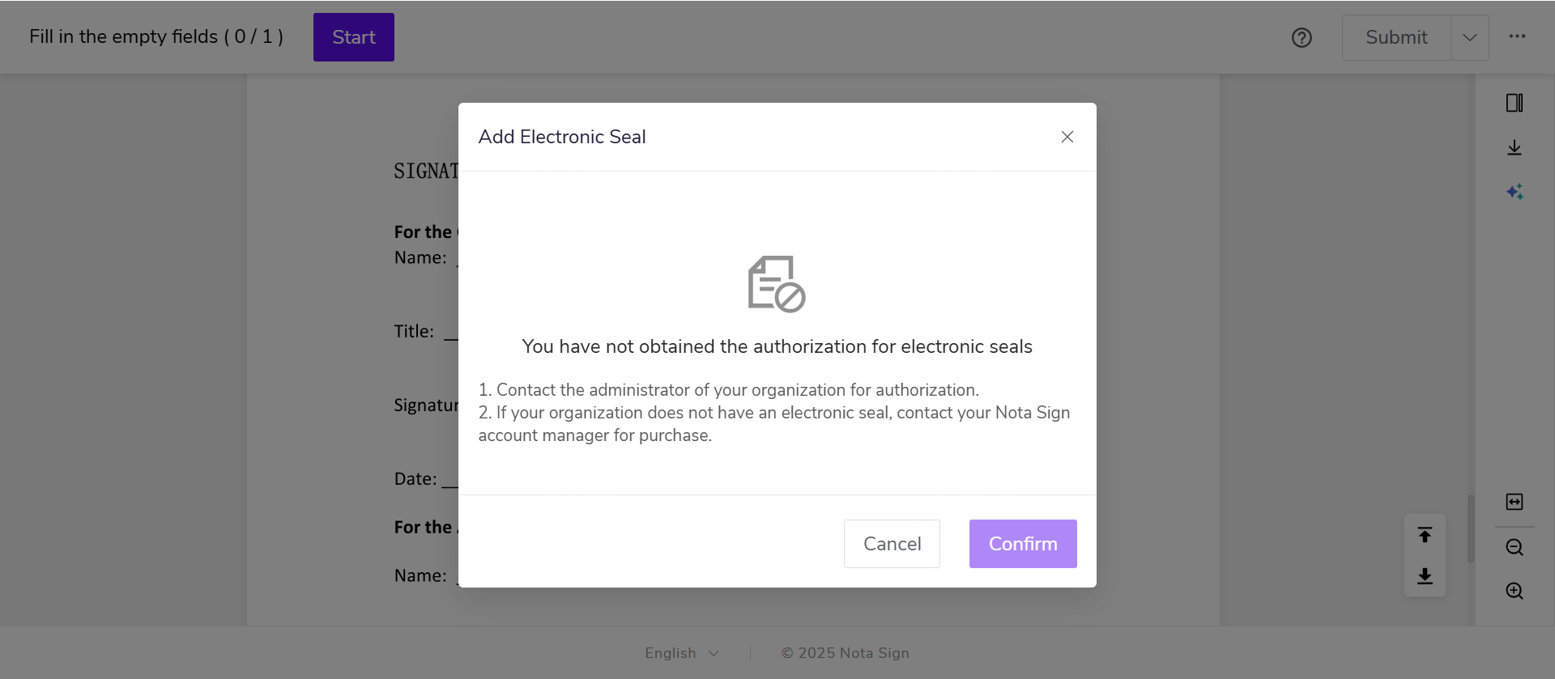Confirm the electronic seal dialog
This screenshot has height=679, width=1555.
point(1023,544)
